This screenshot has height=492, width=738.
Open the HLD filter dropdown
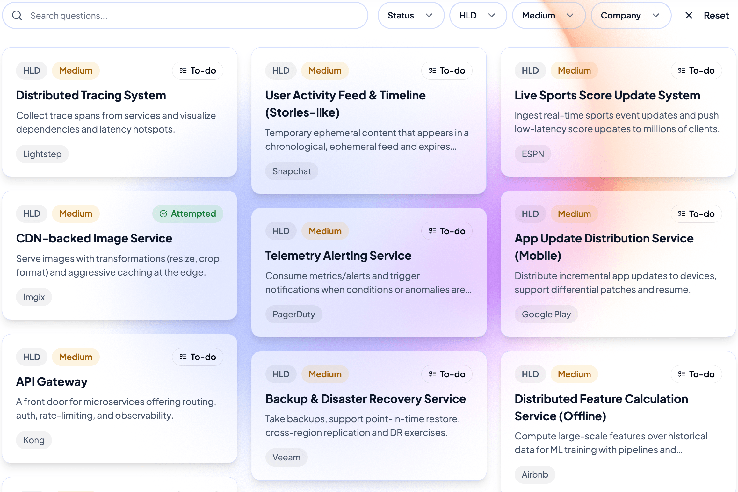tap(478, 15)
